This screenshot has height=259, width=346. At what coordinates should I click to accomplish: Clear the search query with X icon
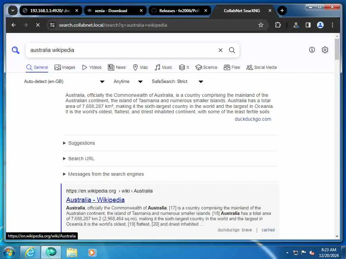point(220,50)
